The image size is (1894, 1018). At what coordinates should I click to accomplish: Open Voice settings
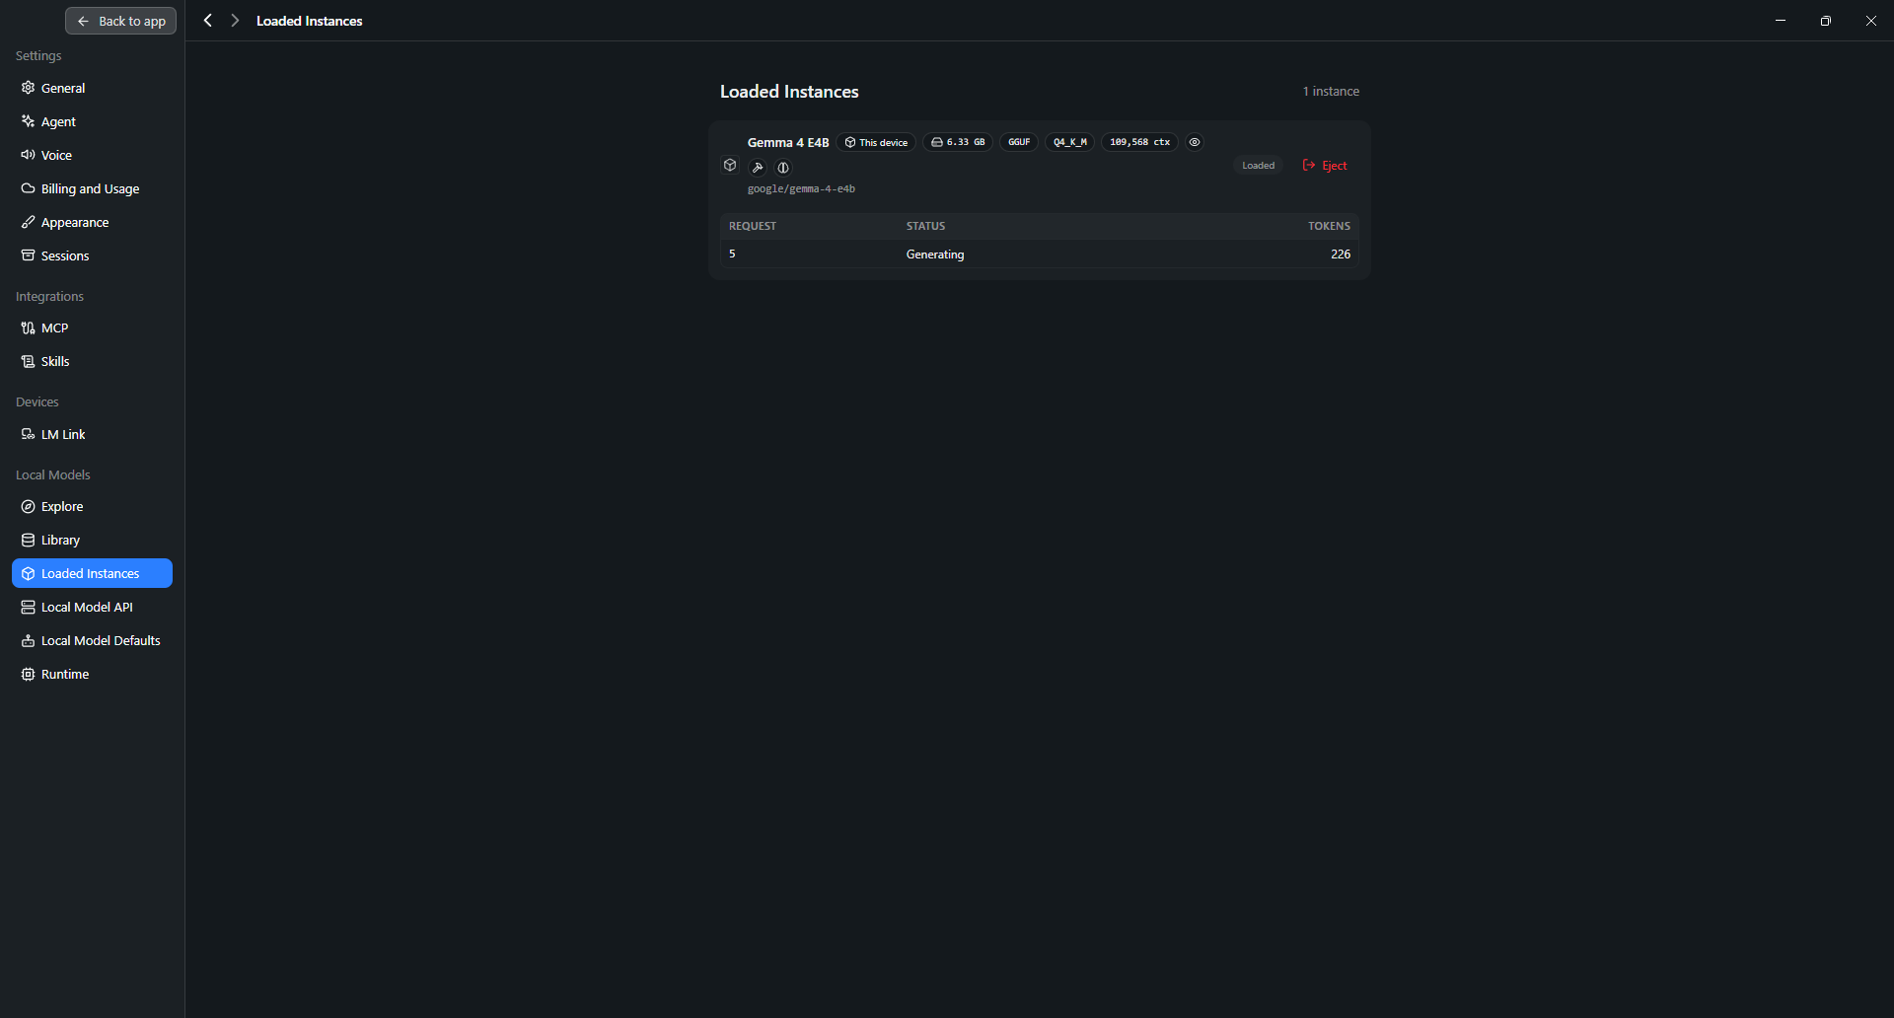click(x=92, y=155)
